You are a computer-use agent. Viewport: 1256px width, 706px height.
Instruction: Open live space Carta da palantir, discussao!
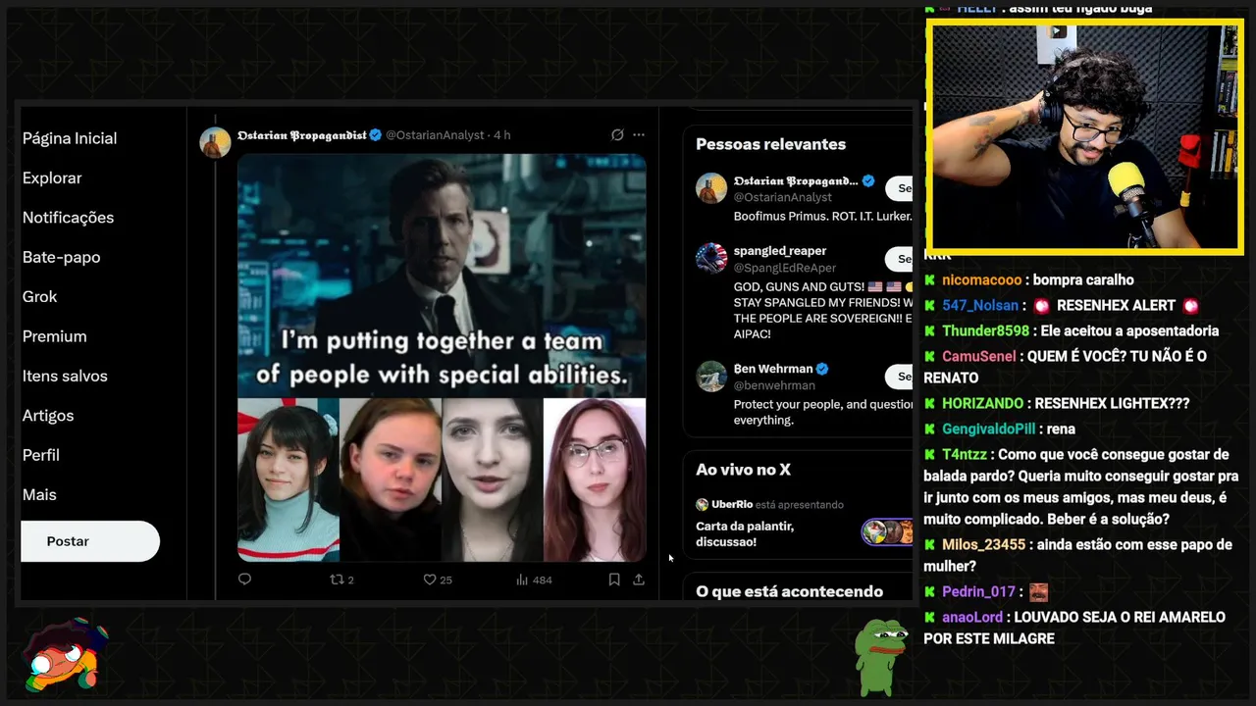click(x=745, y=533)
